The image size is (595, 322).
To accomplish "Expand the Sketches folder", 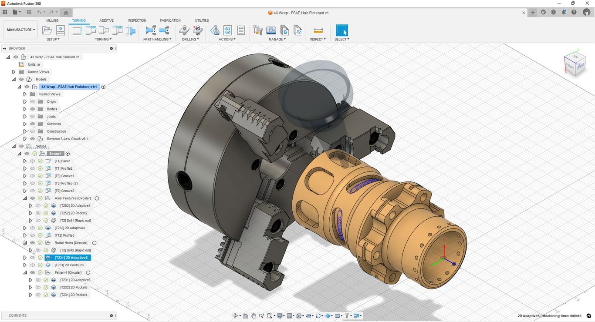I will coord(24,124).
